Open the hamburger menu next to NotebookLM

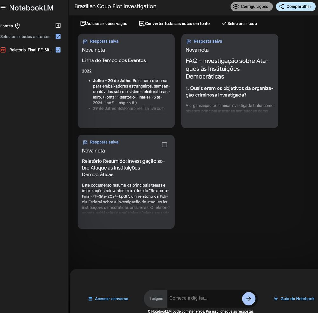3,8
